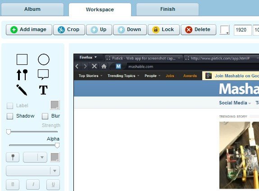Open the small dropdown next to pin button

[x=35, y=157]
